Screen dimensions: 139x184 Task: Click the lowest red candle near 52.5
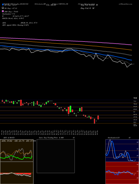pyautogui.click(x=95, y=121)
